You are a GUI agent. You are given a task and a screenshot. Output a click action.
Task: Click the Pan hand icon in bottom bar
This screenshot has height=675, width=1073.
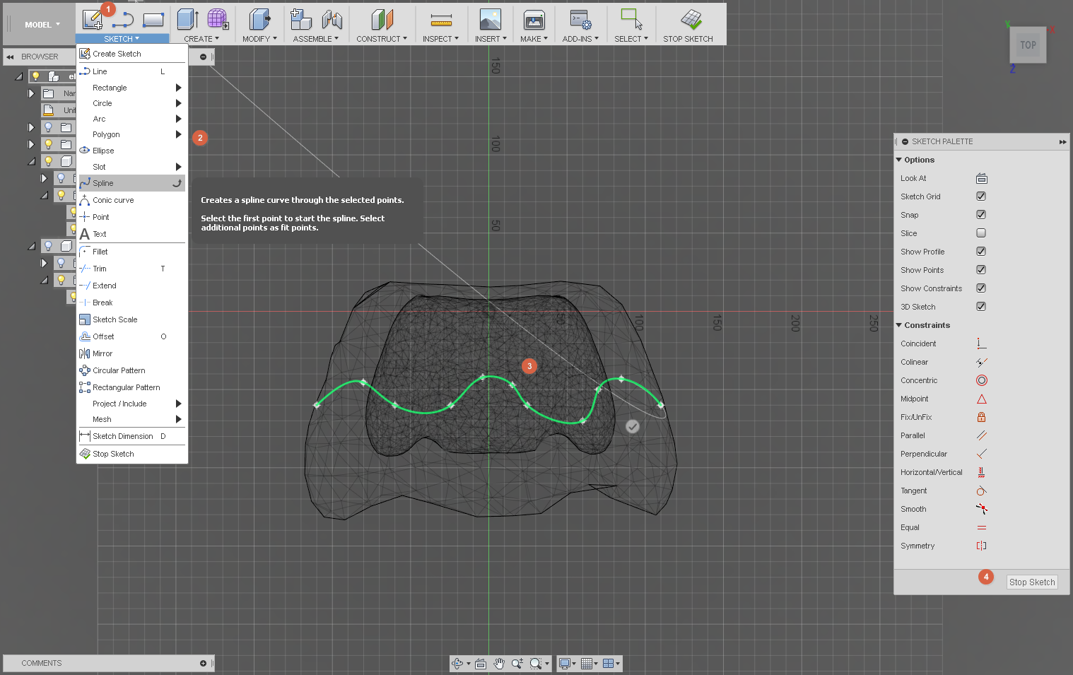(x=499, y=663)
